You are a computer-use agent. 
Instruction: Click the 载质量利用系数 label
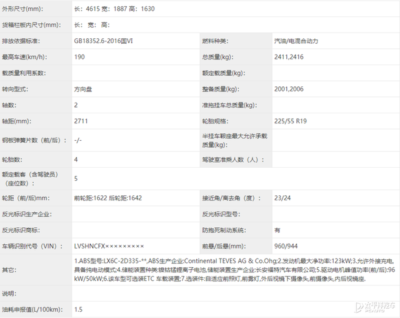pyautogui.click(x=24, y=73)
